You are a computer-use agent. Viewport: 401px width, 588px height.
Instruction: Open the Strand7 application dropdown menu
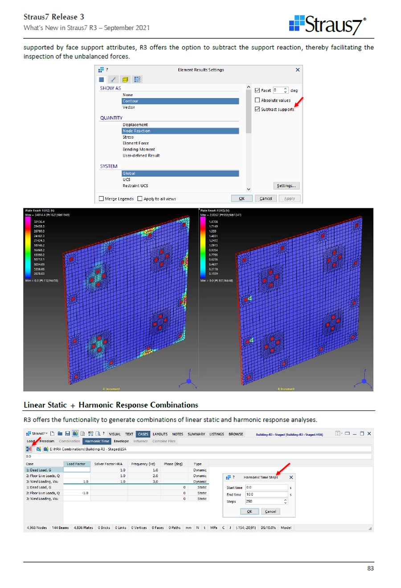[x=37, y=434]
